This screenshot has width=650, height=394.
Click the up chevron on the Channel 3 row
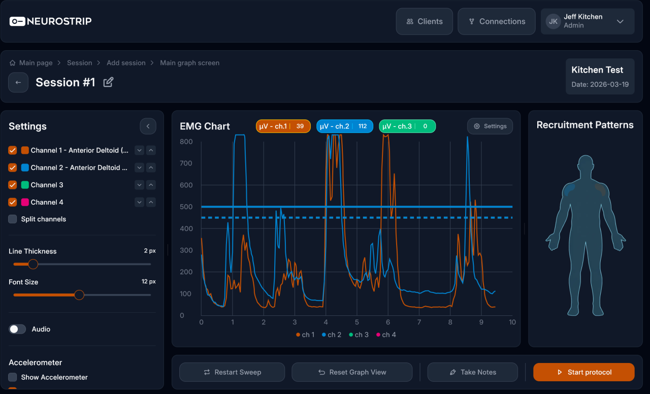[x=151, y=185]
